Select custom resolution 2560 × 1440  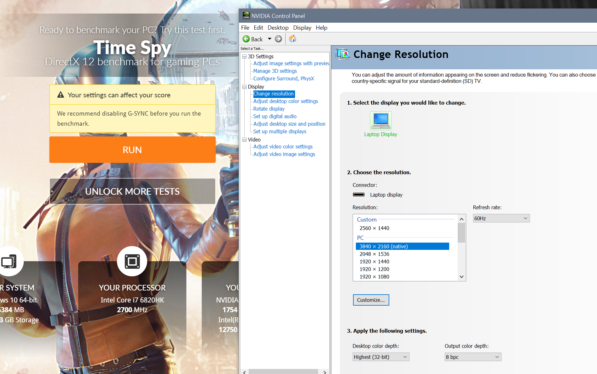coord(374,228)
